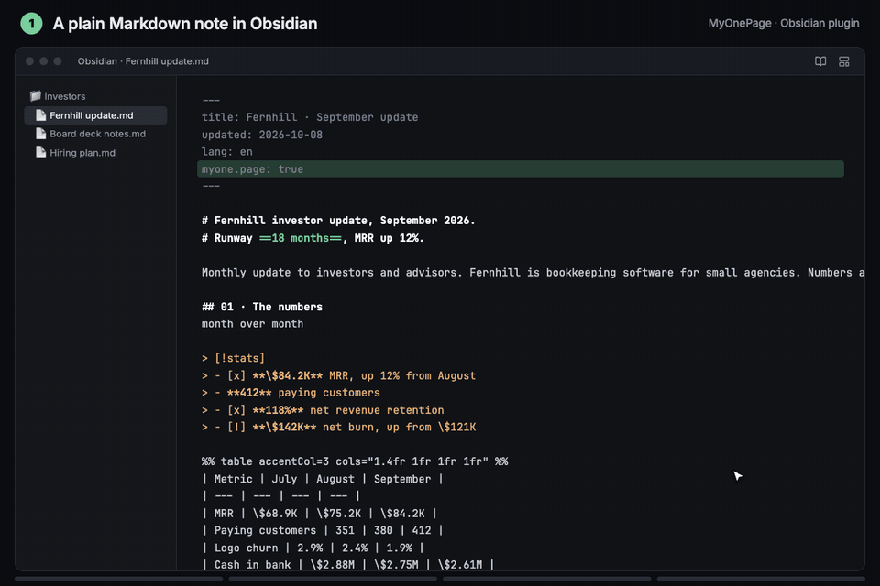
Task: Place cursor on 'updated: 2026-10-08' line
Action: [262, 135]
